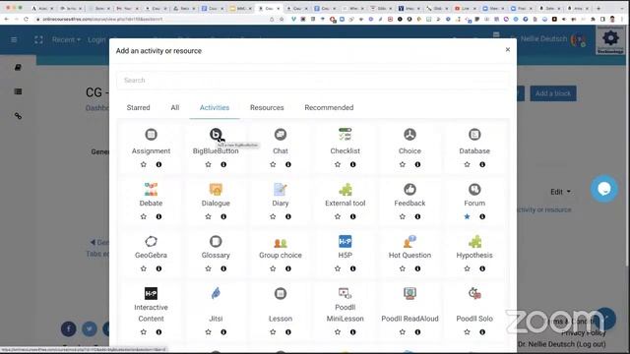
Task: Star the H5P activity
Action: (338, 268)
